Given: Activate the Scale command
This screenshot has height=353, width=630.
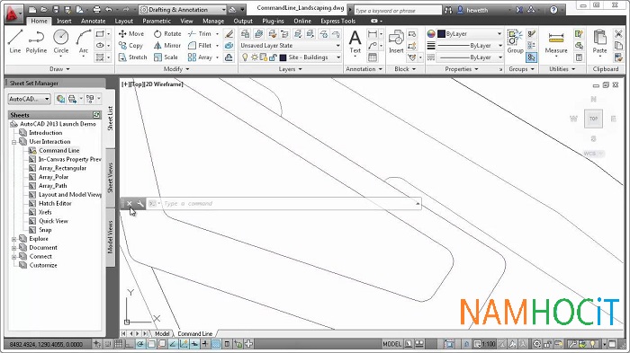Looking at the screenshot, I should click(166, 57).
